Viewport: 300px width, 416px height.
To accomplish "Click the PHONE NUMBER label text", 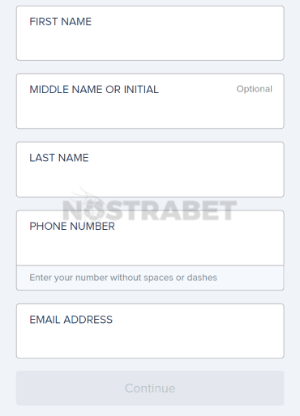I will [x=72, y=227].
